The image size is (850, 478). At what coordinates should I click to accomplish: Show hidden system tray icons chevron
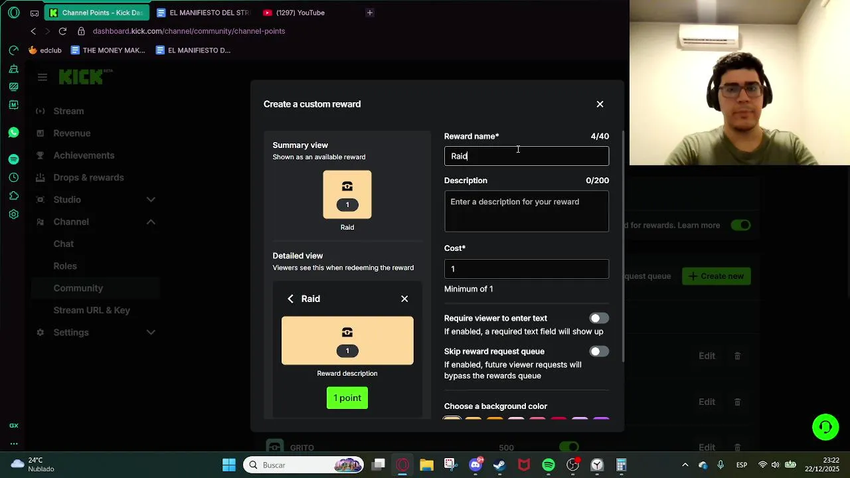[685, 465]
